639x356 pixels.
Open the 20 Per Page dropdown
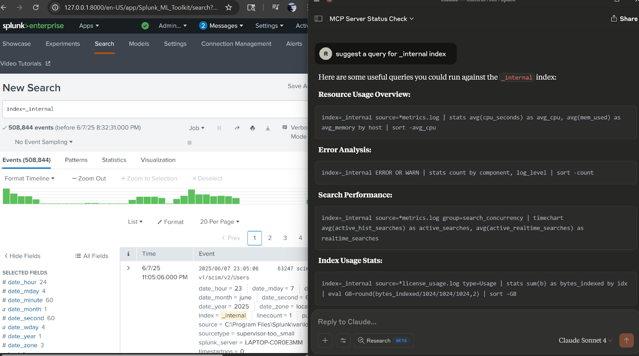220,222
